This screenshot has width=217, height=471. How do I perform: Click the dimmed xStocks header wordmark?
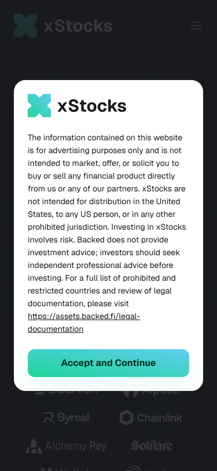pyautogui.click(x=78, y=26)
